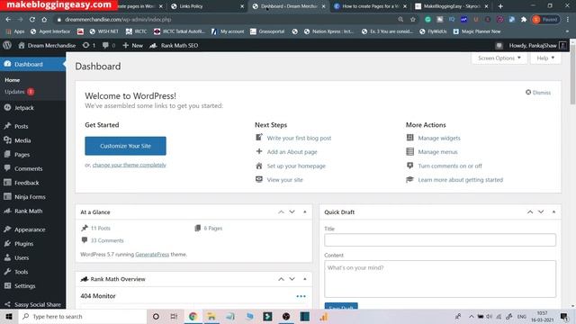Click Write your first blog post
This screenshot has width=576, height=324.
(x=299, y=138)
